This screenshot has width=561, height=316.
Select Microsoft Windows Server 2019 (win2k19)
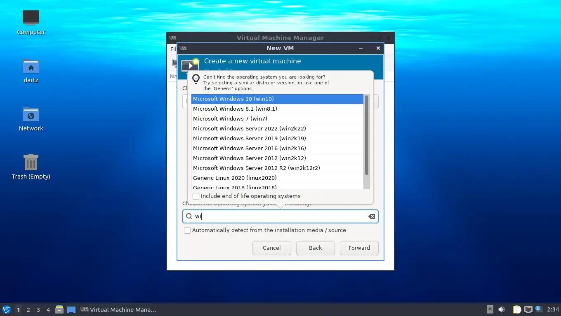[x=277, y=139]
